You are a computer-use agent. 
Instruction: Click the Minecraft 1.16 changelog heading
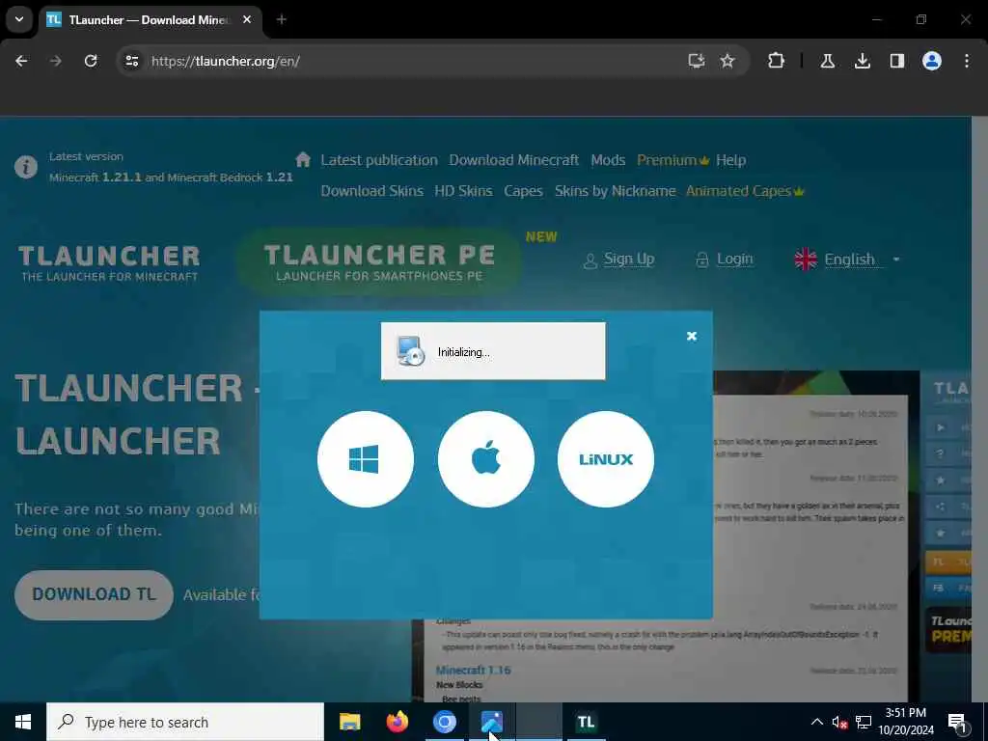point(473,670)
